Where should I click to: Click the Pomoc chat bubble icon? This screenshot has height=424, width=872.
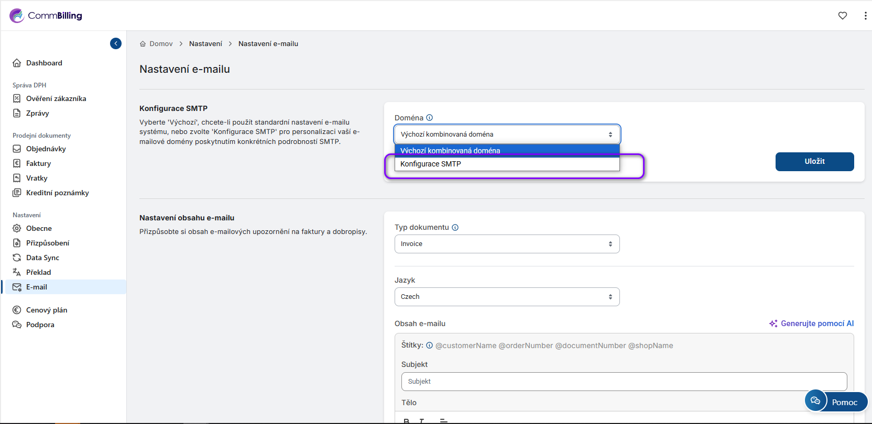point(815,401)
